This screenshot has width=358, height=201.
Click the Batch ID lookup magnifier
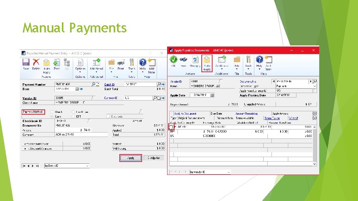pos(159,84)
